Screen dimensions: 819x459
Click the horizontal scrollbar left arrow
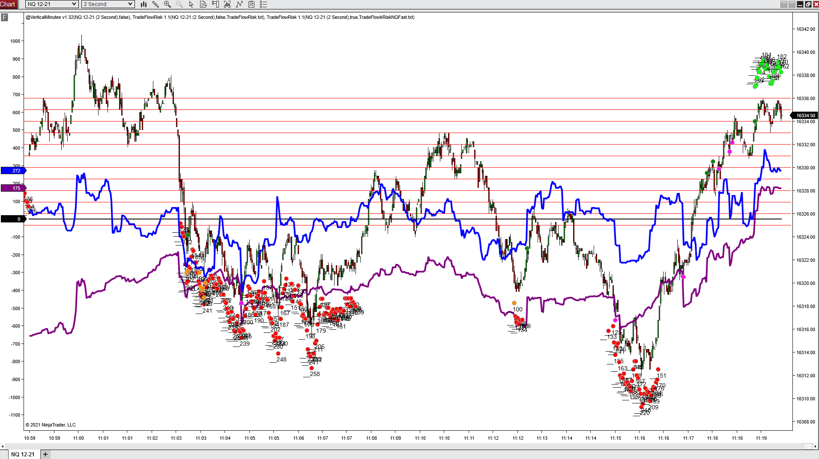3,446
